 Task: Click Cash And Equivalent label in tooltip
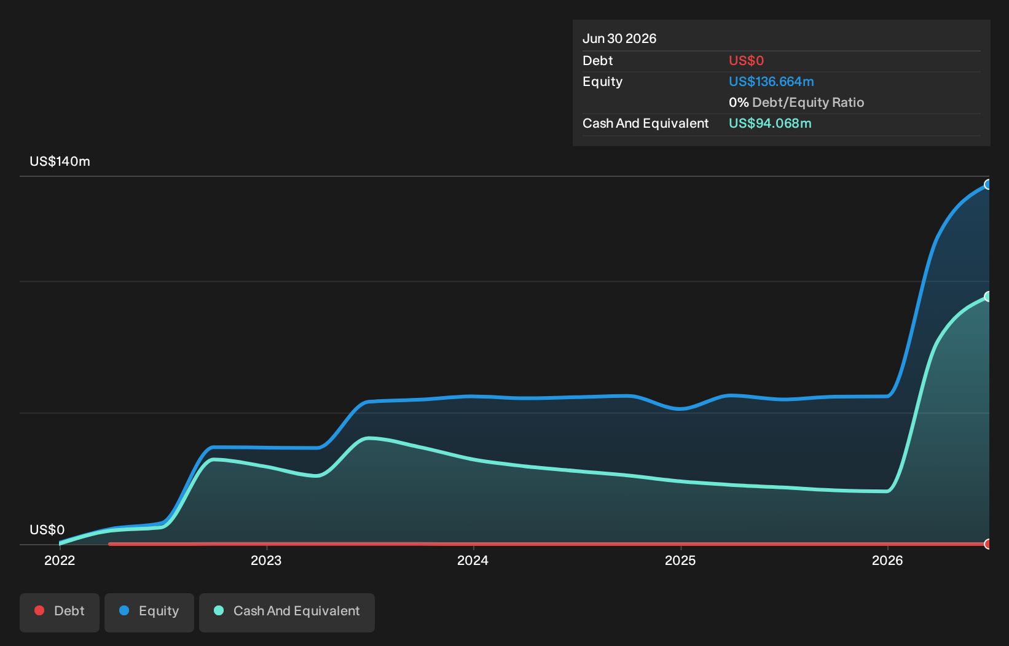click(x=645, y=123)
